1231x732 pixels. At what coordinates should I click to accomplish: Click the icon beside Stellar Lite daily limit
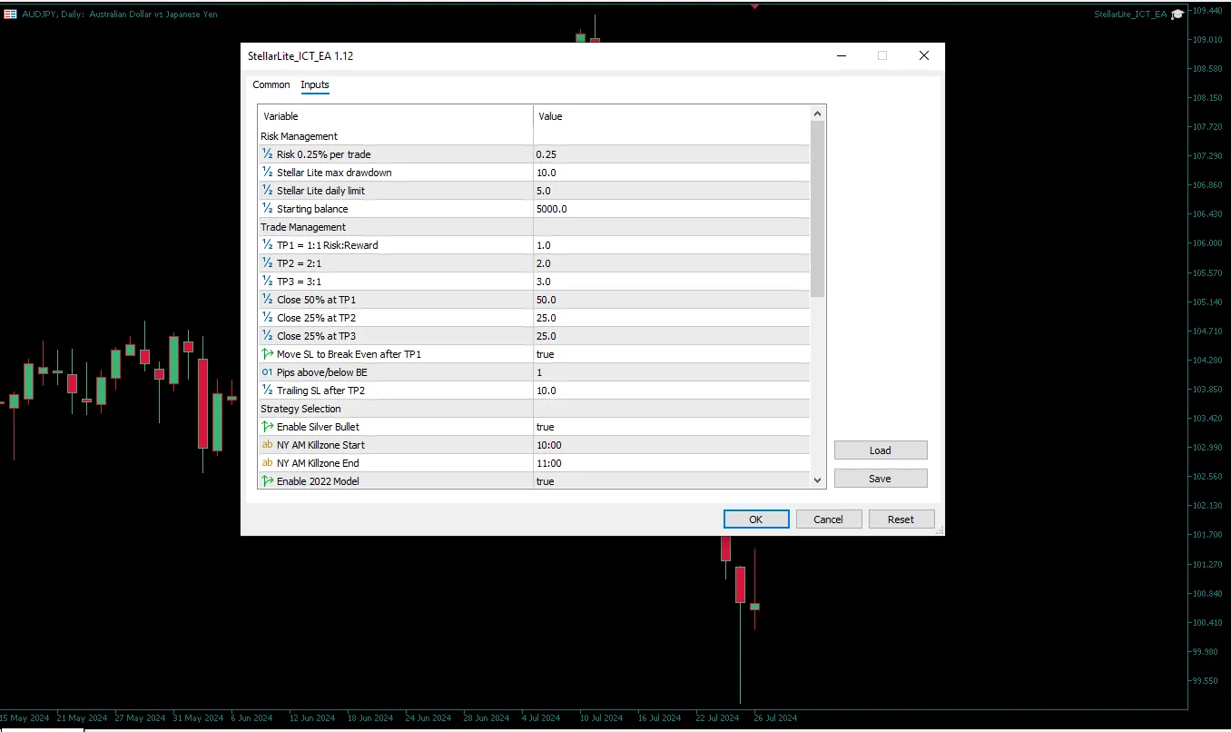click(x=267, y=191)
